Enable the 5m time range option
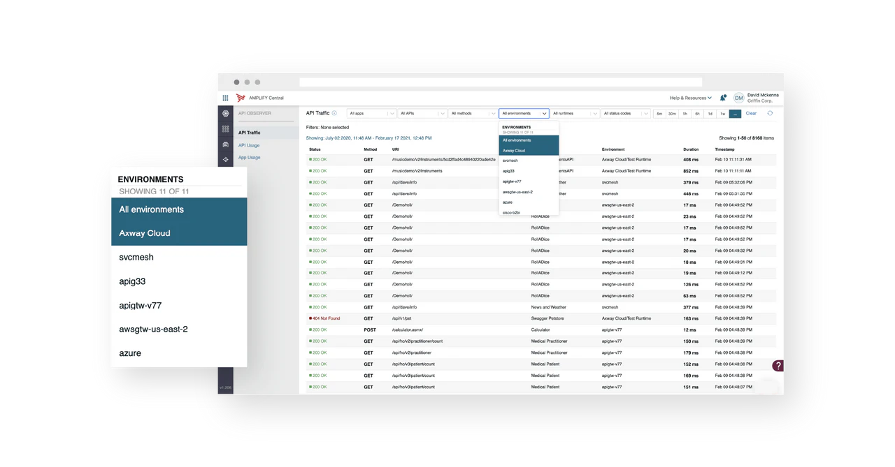Viewport: 895px width, 467px height. [x=660, y=113]
